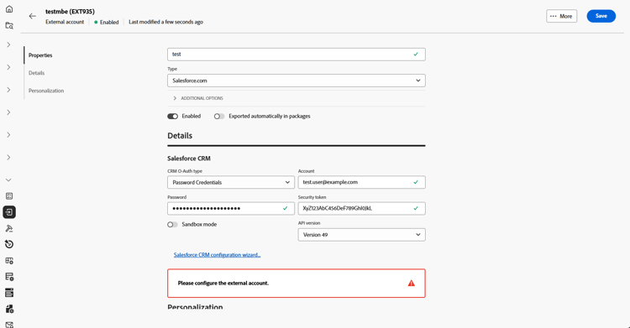Image resolution: width=630 pixels, height=328 pixels.
Task: Go to the Personalization tab
Action: point(46,91)
